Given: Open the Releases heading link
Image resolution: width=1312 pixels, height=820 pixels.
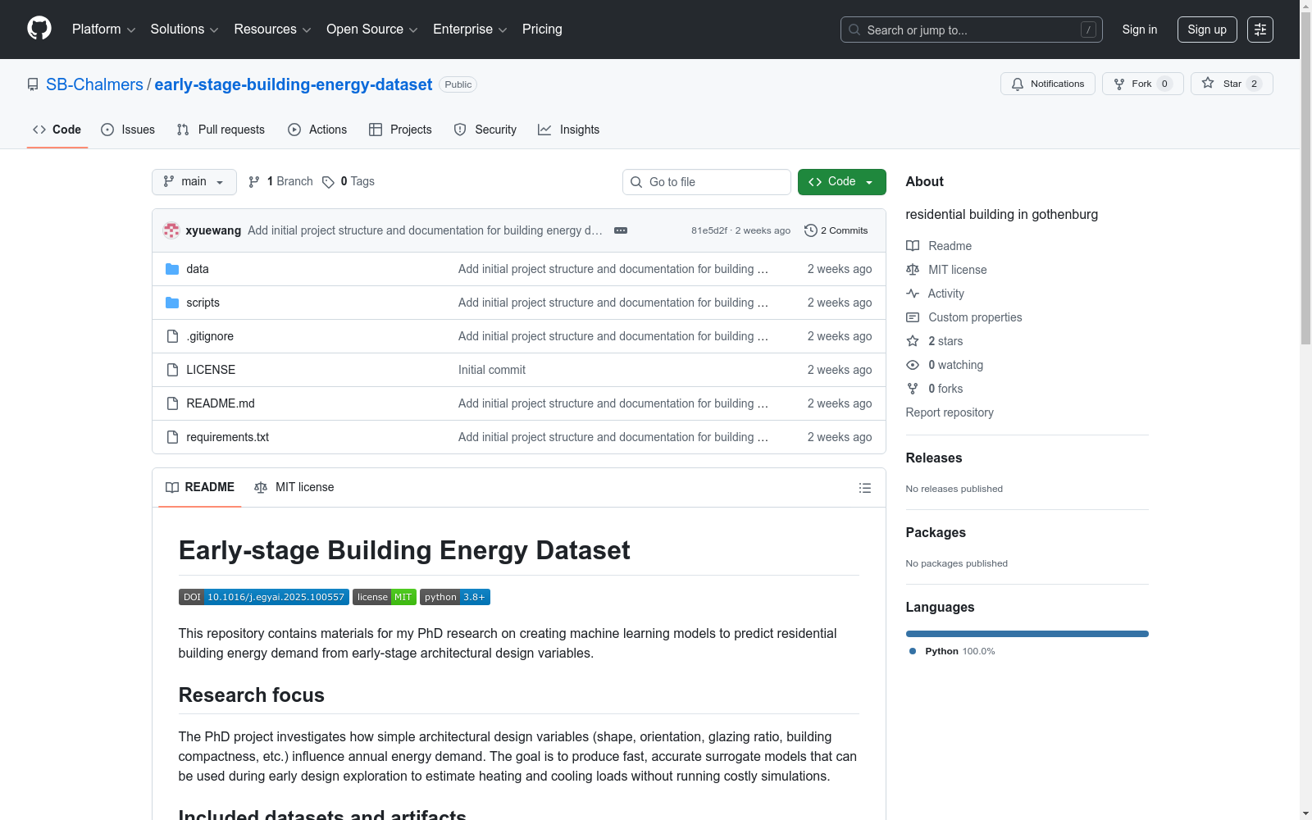Looking at the screenshot, I should pyautogui.click(x=934, y=458).
